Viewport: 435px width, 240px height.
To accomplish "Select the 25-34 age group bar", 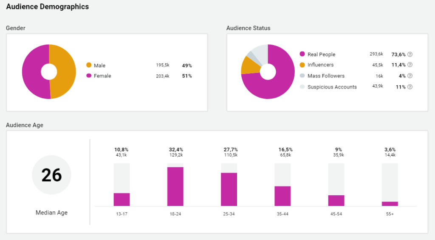I will pyautogui.click(x=229, y=189).
